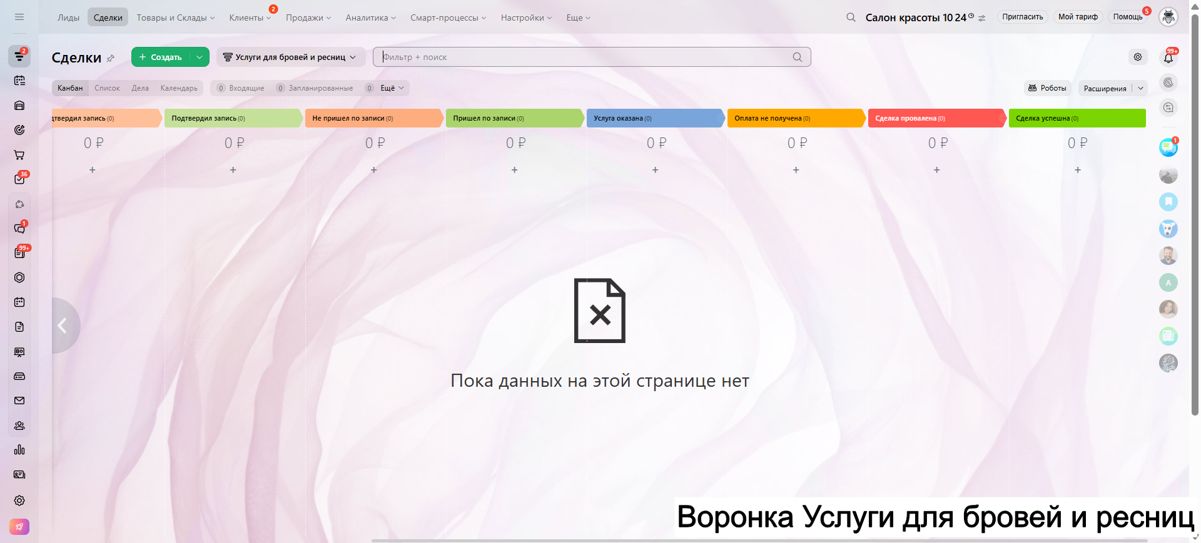Open the Роботы button

(1048, 88)
